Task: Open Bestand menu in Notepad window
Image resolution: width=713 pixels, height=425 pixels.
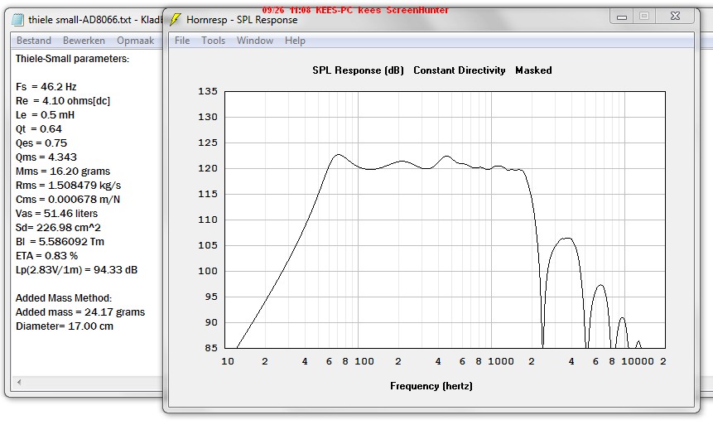Action: [34, 41]
